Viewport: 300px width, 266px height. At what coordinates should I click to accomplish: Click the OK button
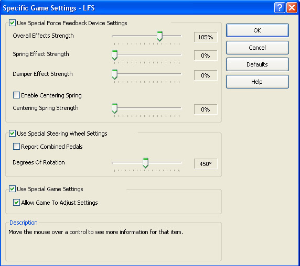point(258,30)
